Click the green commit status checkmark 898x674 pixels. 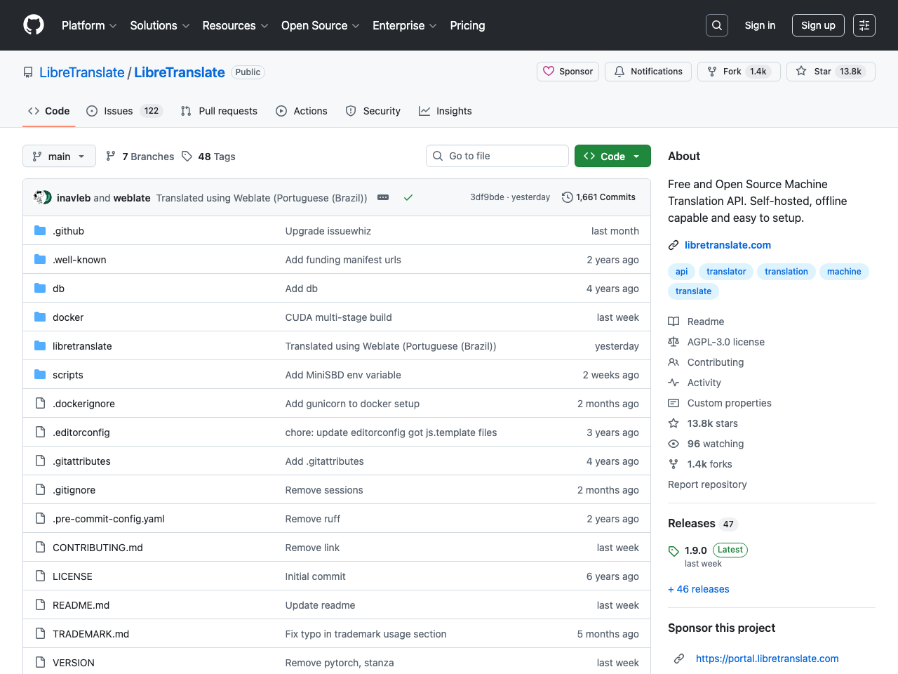pos(408,198)
